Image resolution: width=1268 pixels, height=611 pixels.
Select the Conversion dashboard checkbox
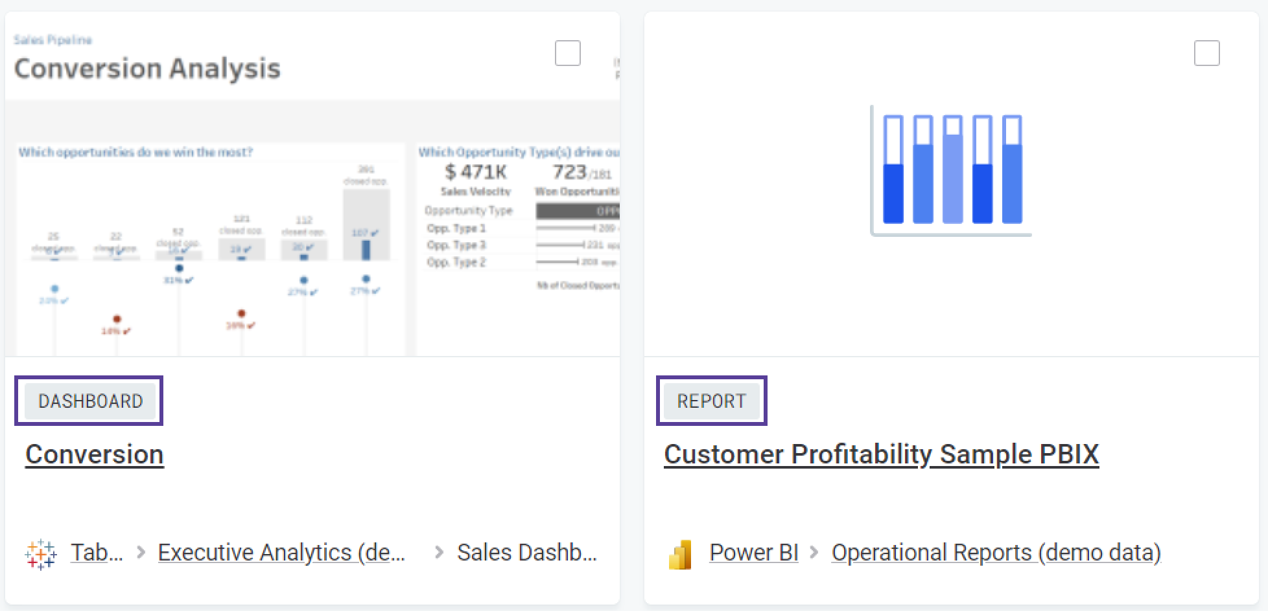click(x=567, y=53)
